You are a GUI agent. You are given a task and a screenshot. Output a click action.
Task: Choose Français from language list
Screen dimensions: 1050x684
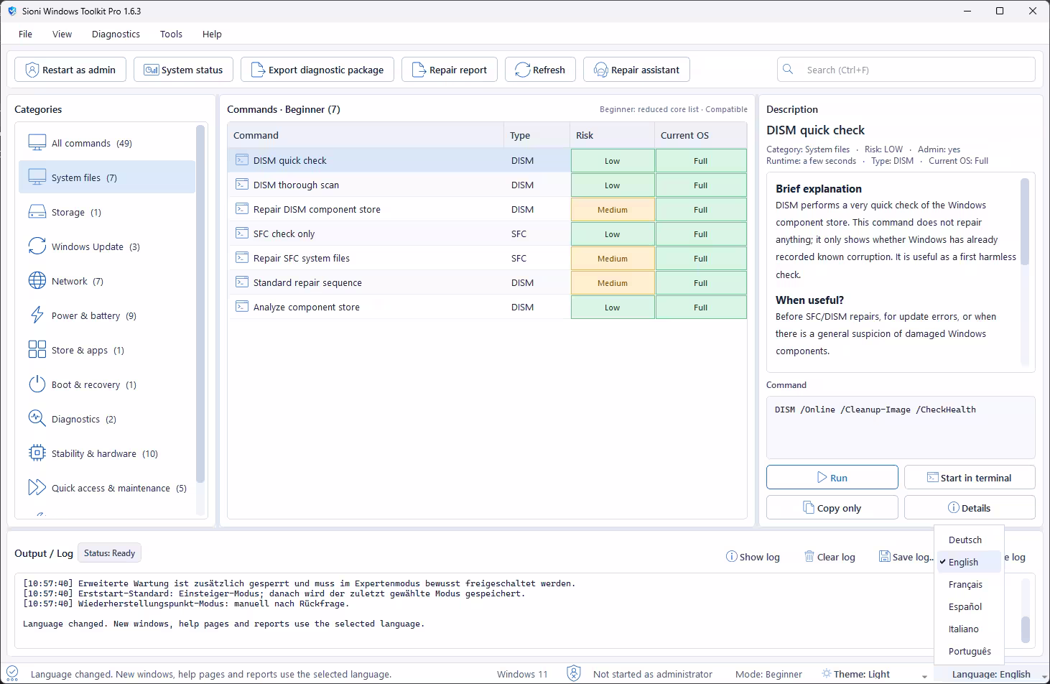[969, 584]
